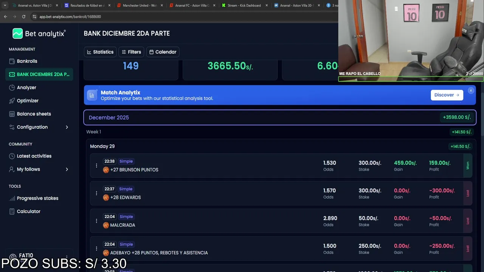
Task: Click the Calculator icon
Action: 12,212
